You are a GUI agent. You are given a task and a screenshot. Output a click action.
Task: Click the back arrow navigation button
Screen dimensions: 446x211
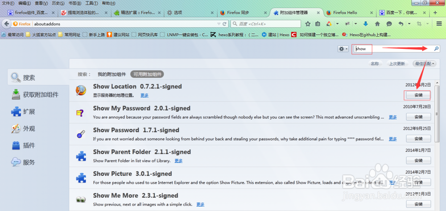point(7,24)
